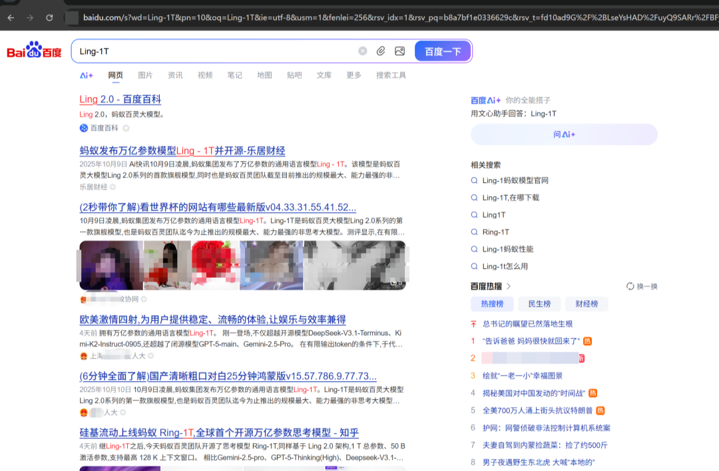
Task: Click related search Ling-1T,在哪下载
Action: coord(511,198)
